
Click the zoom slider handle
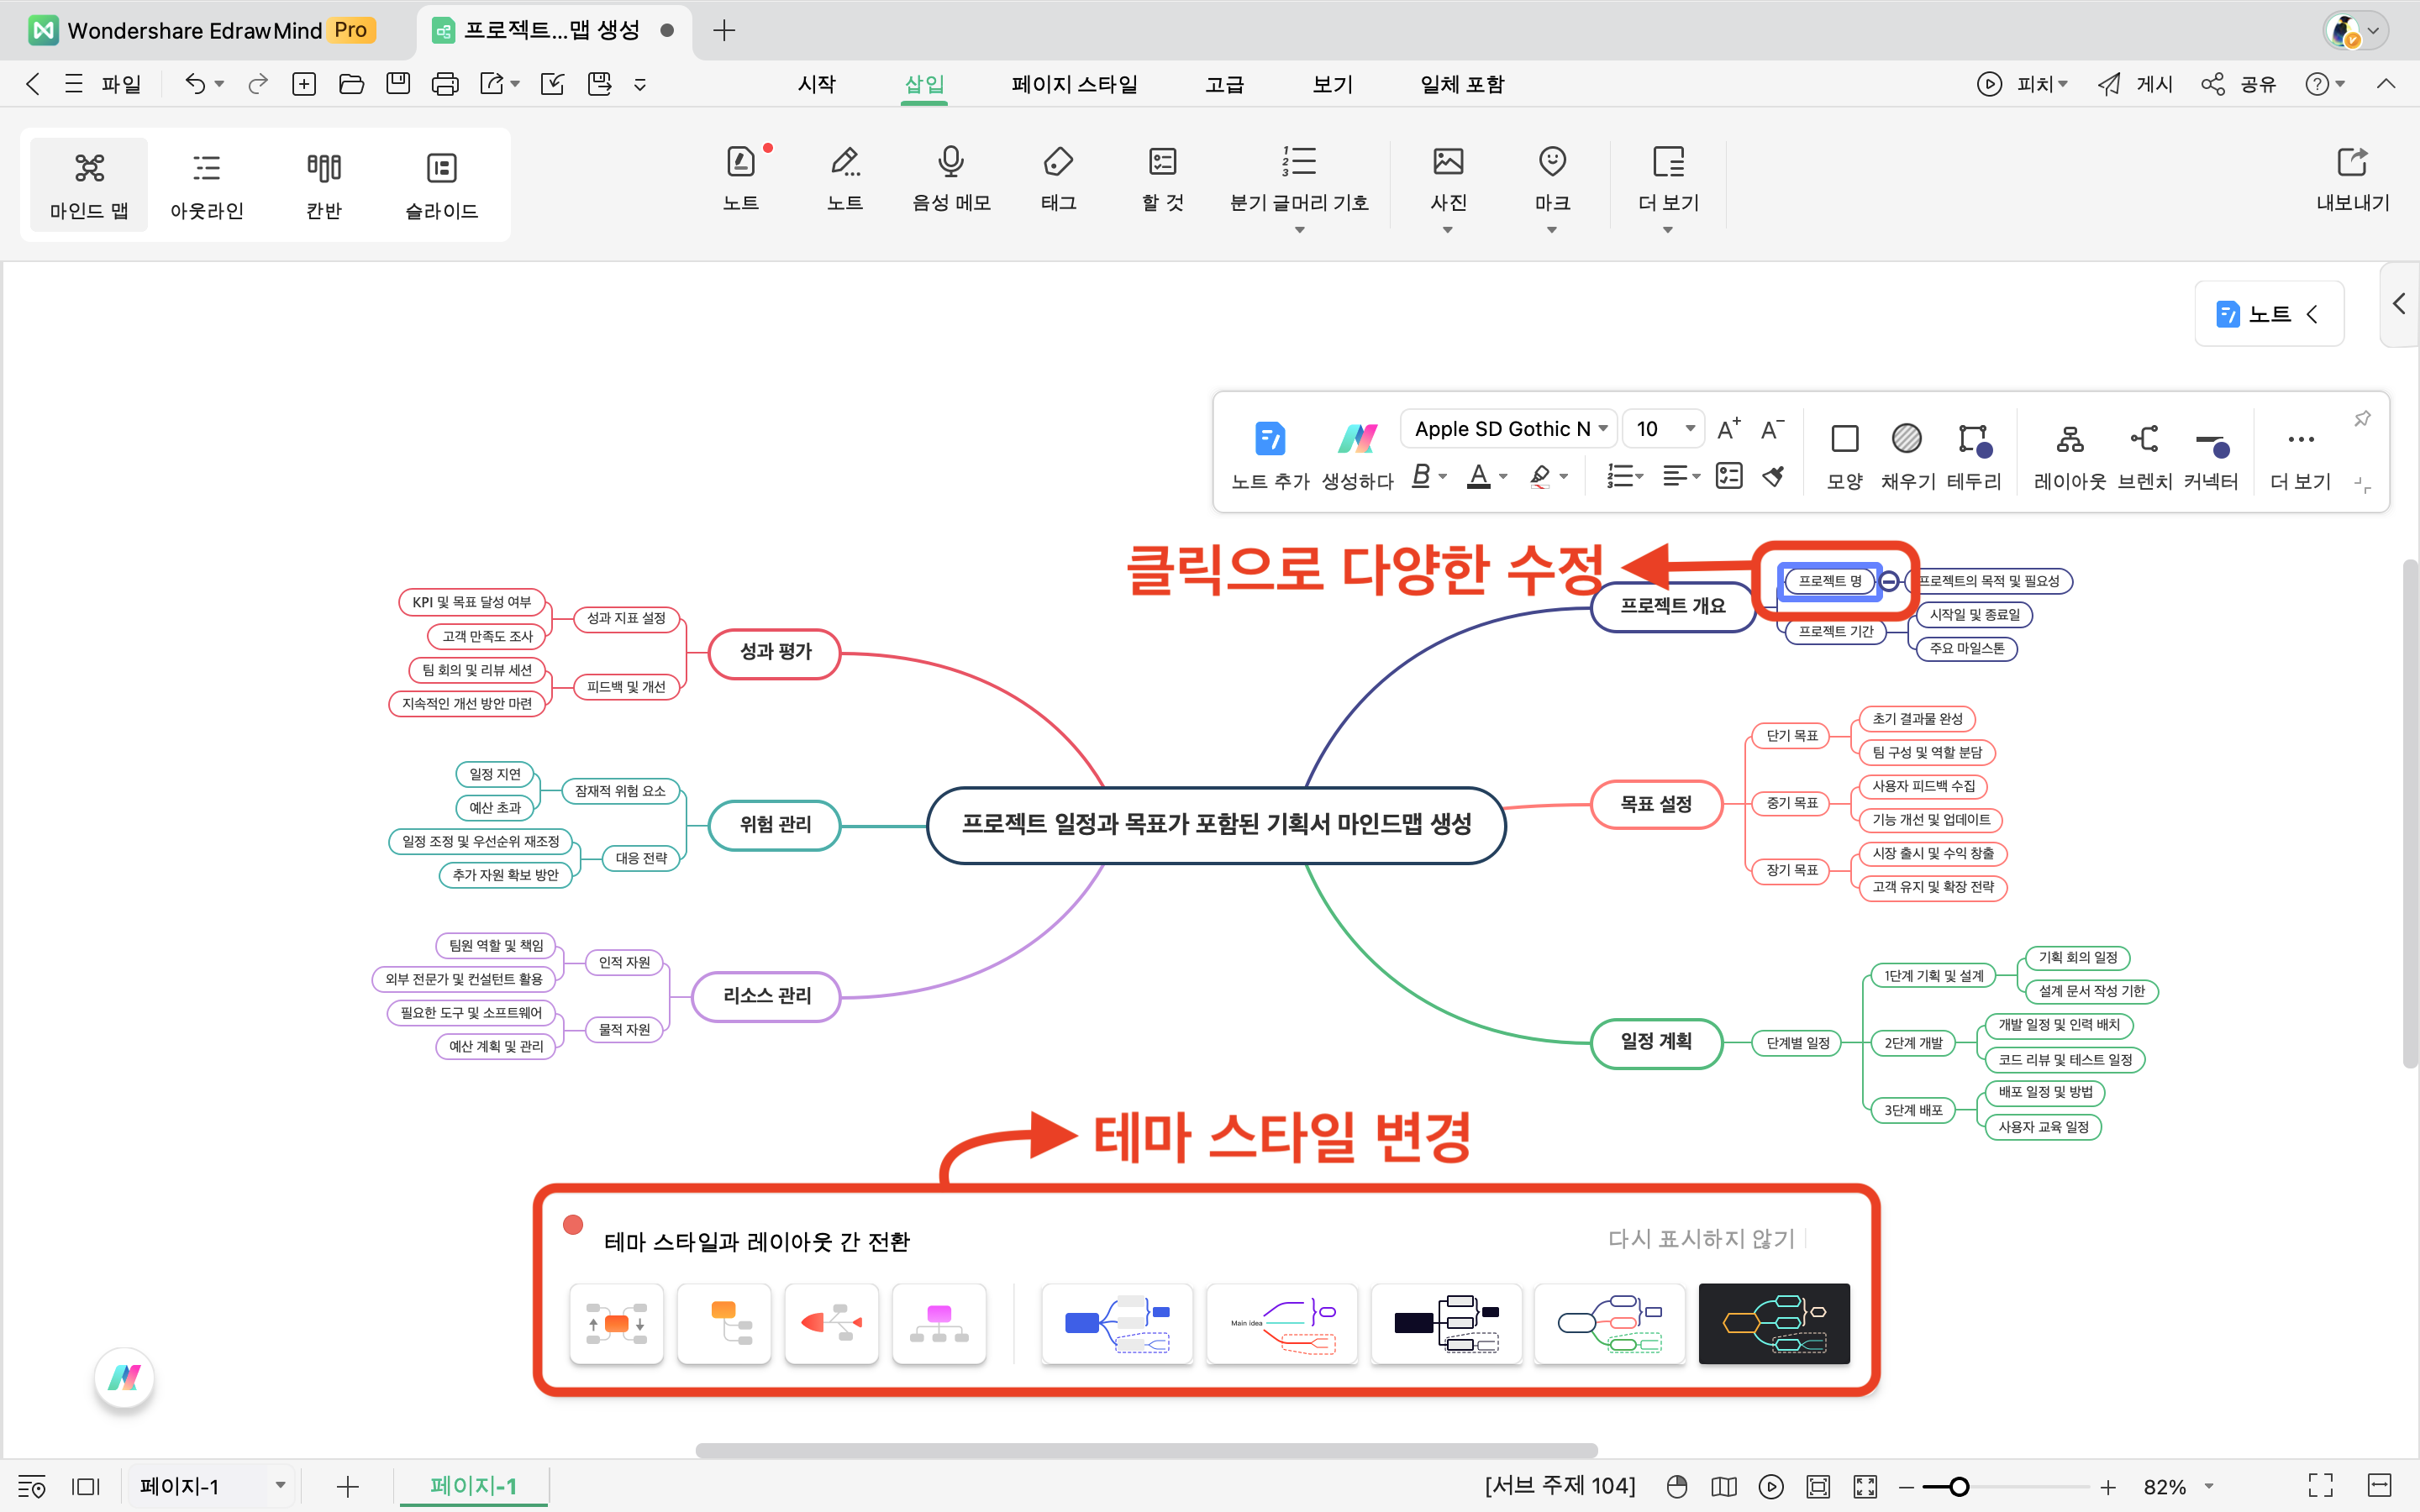coord(1959,1487)
